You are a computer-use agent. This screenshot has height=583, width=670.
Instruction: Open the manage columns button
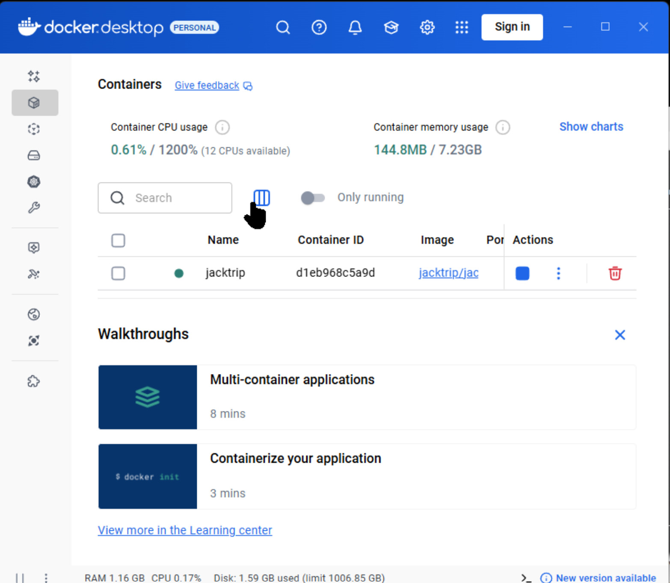click(262, 198)
